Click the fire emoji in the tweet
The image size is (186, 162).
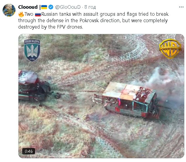[21, 14]
